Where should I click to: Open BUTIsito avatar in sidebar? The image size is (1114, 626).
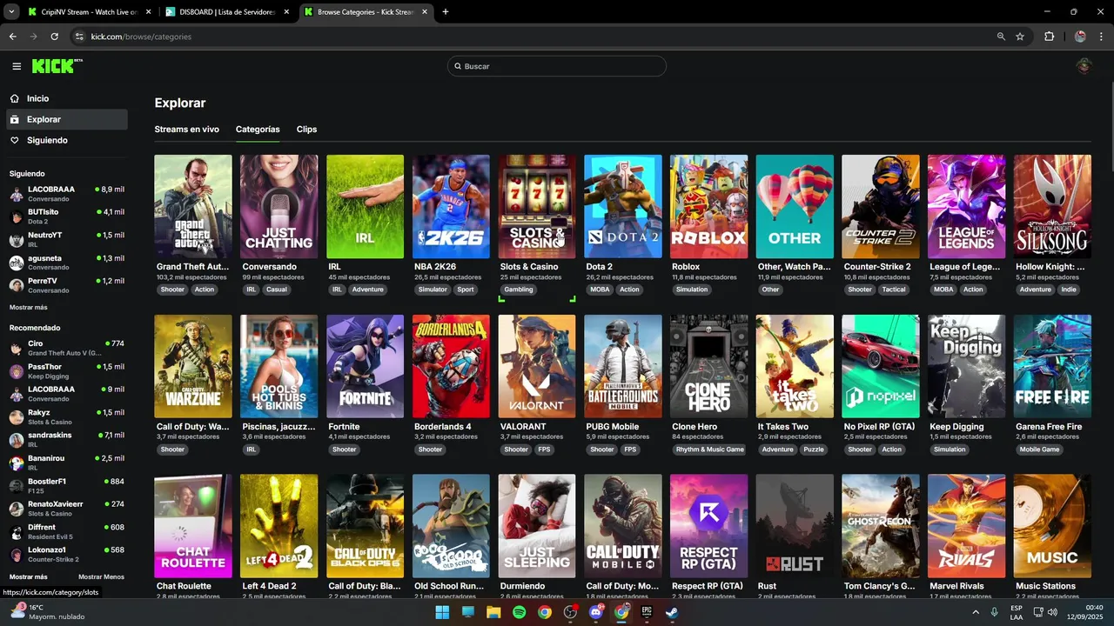[16, 216]
